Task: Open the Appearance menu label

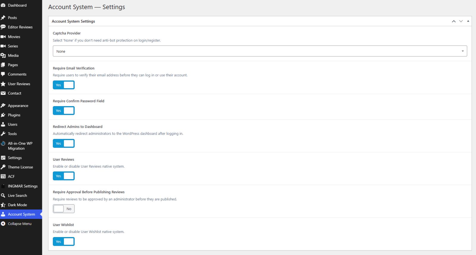Action: tap(18, 106)
